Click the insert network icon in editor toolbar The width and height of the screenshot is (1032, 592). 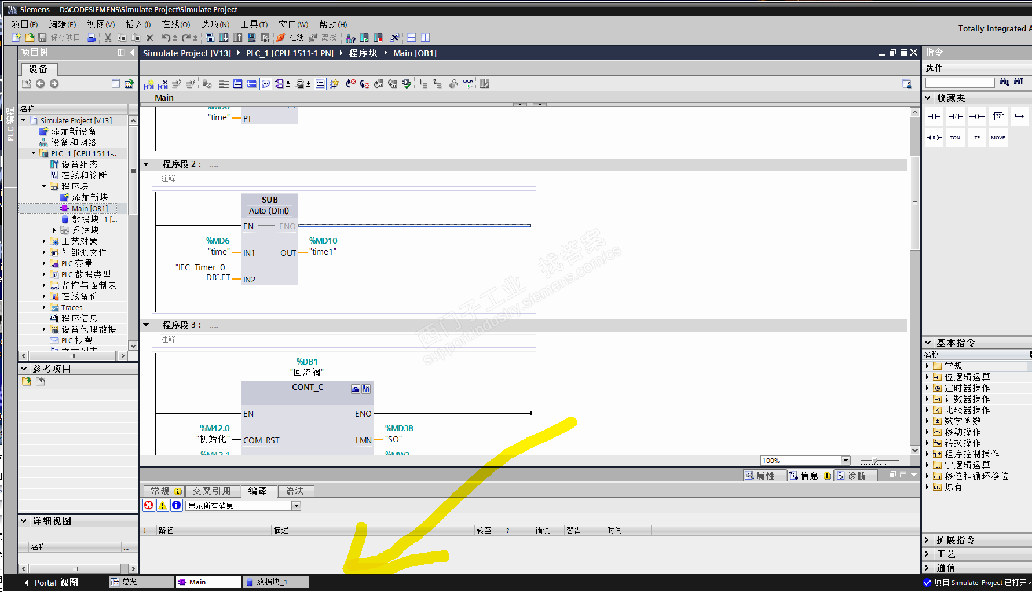point(149,84)
